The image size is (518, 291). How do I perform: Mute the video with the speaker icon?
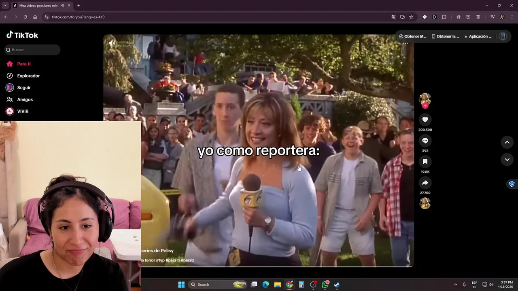coord(112,43)
